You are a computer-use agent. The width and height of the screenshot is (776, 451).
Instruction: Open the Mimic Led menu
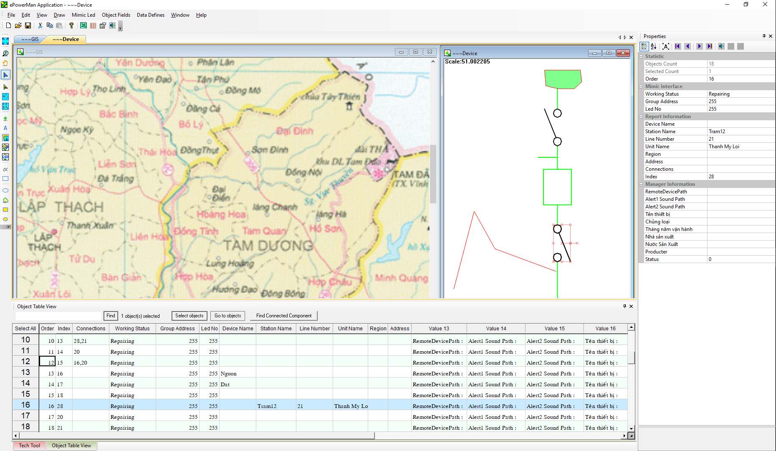click(x=83, y=15)
